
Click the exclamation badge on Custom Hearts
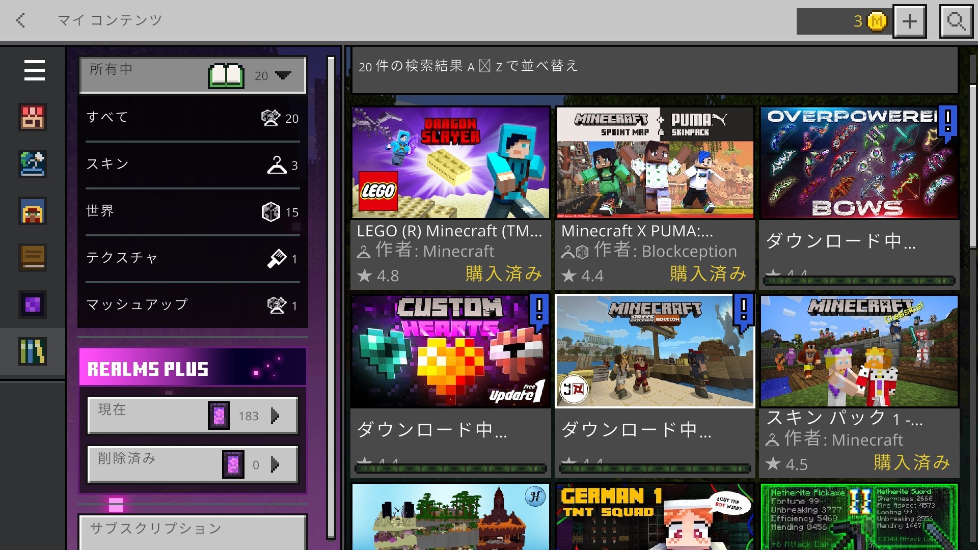[x=539, y=312]
